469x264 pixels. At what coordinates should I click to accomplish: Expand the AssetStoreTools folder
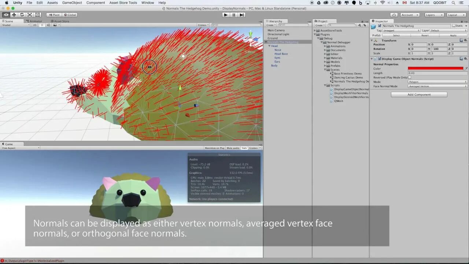point(315,31)
